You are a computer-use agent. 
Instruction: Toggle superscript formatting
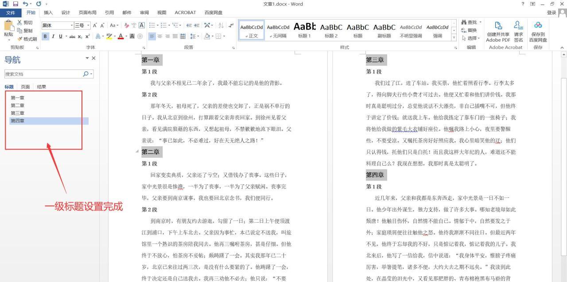coord(88,36)
